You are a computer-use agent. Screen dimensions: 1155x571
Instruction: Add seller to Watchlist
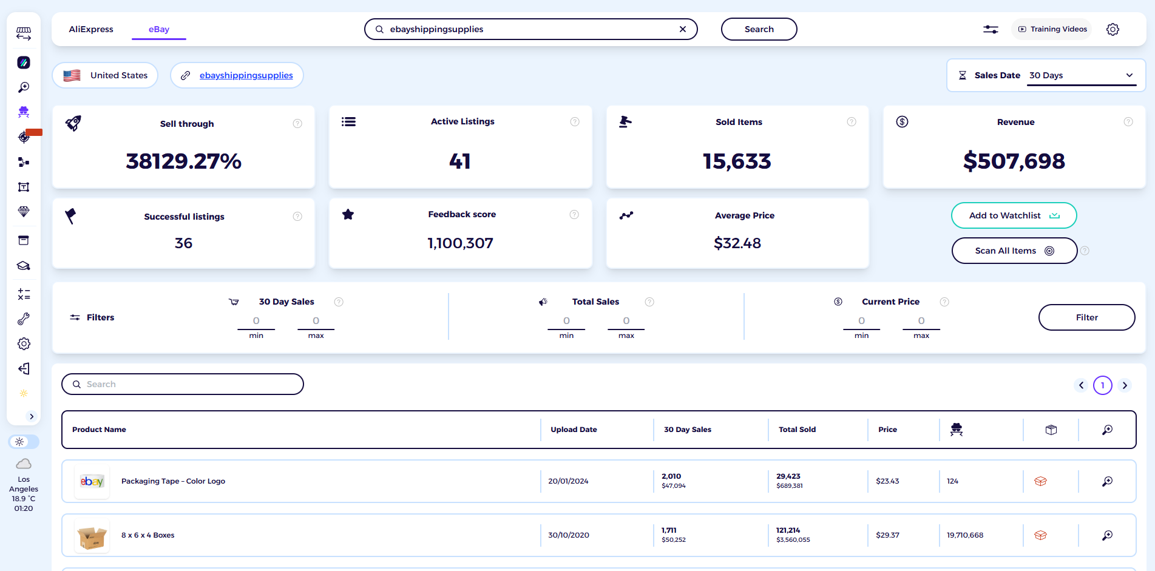(1014, 215)
